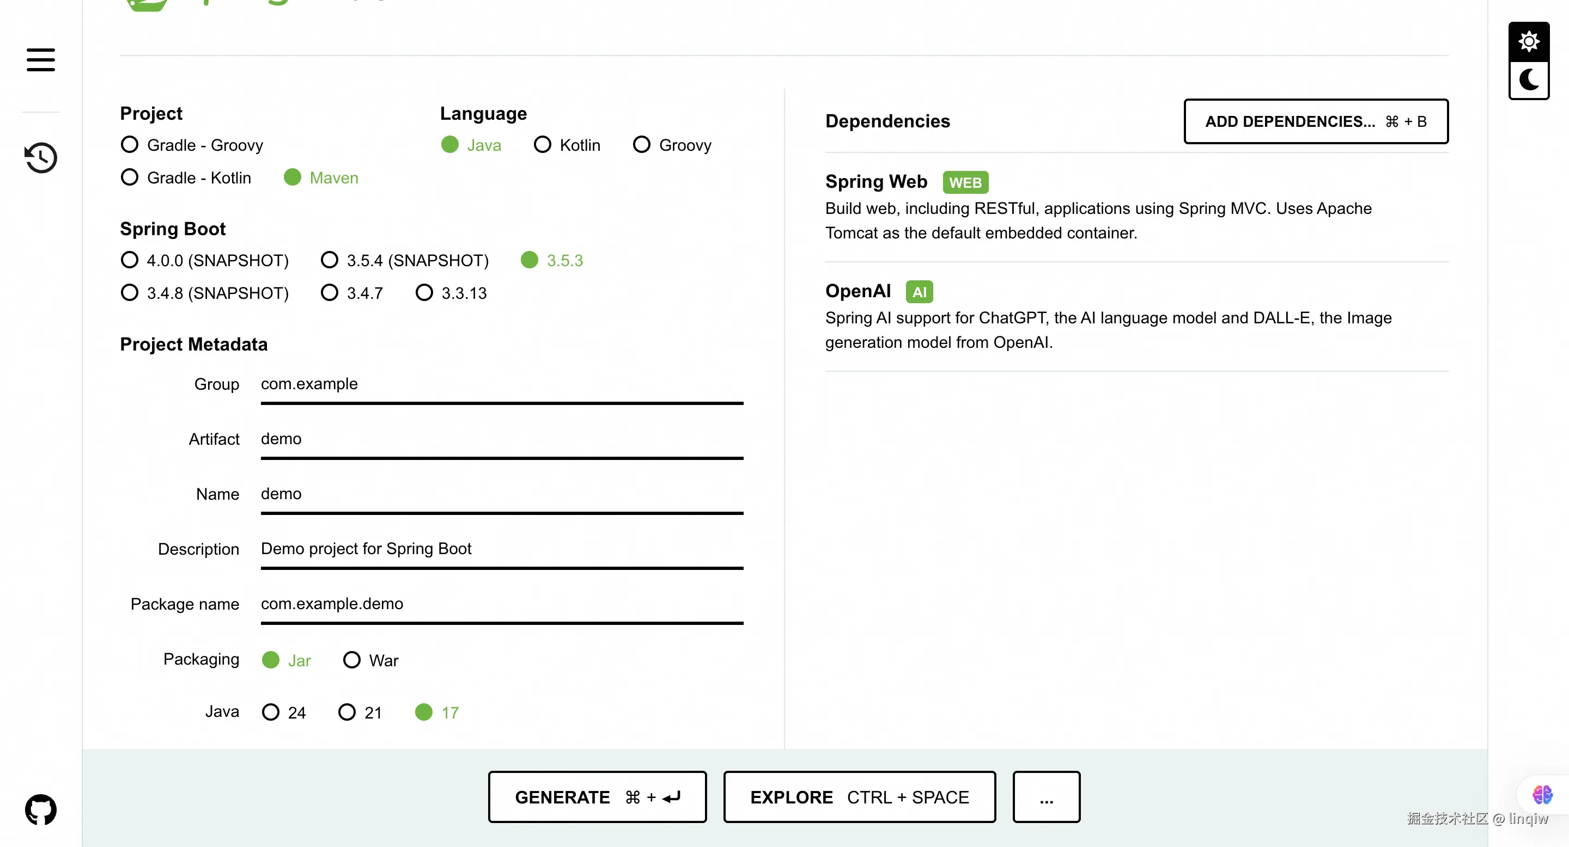The image size is (1569, 847).
Task: Click the Artifact input field
Action: (501, 439)
